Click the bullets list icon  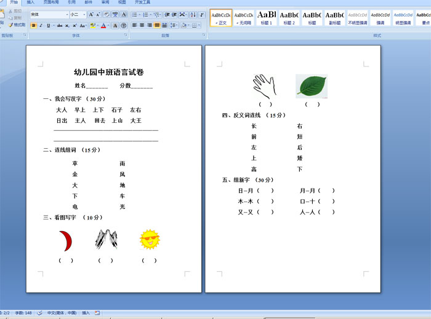[134, 15]
